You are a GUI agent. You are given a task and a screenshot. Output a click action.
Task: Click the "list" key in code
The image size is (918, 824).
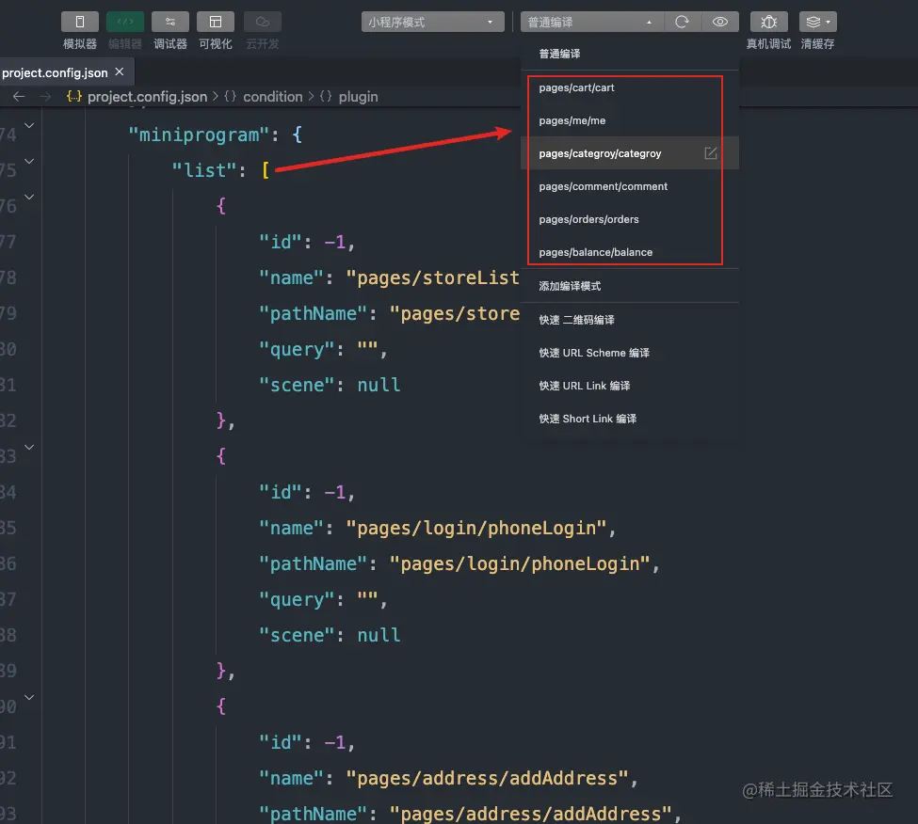click(x=204, y=171)
